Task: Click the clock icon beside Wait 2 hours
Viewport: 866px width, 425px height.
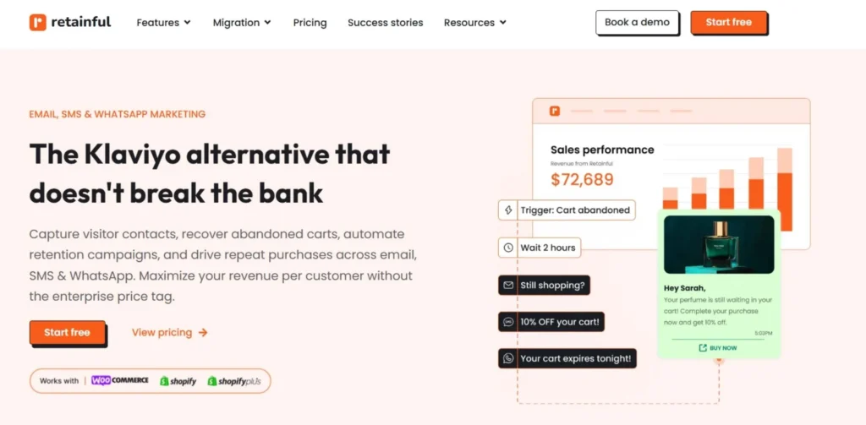Action: [x=508, y=248]
